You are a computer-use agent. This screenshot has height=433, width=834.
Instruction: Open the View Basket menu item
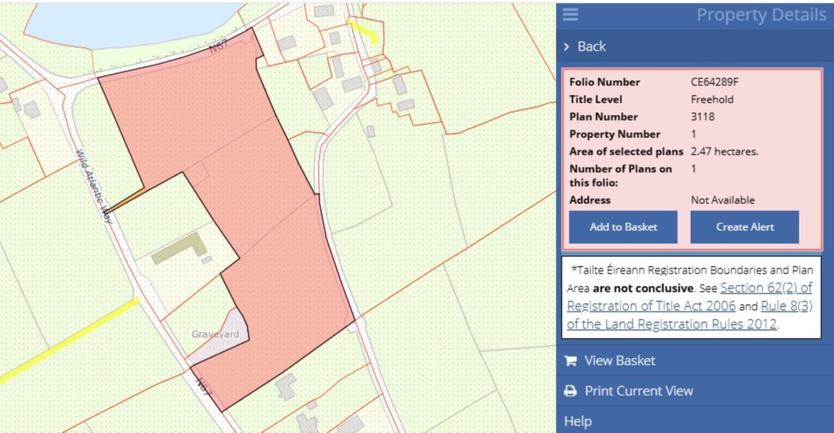tap(695, 360)
